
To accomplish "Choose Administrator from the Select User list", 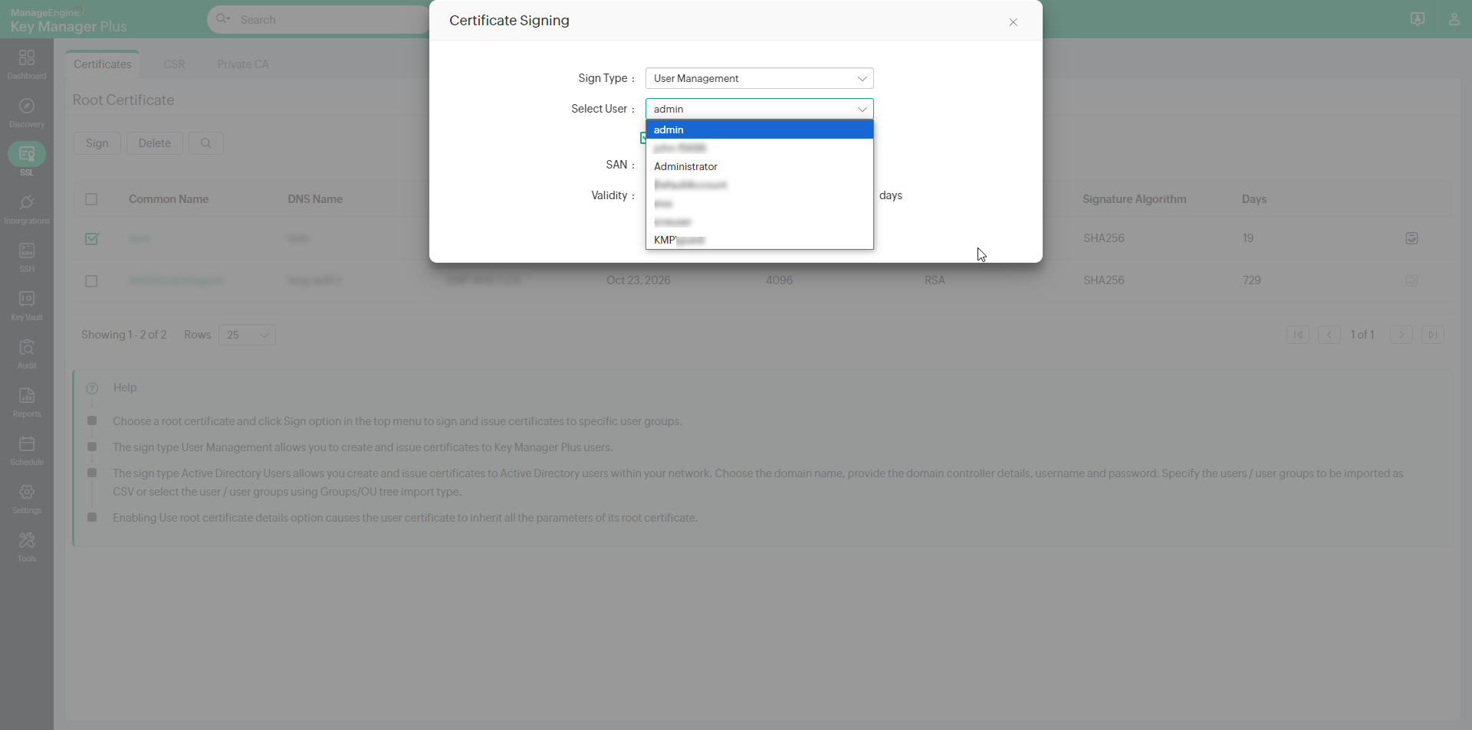I will pyautogui.click(x=685, y=166).
